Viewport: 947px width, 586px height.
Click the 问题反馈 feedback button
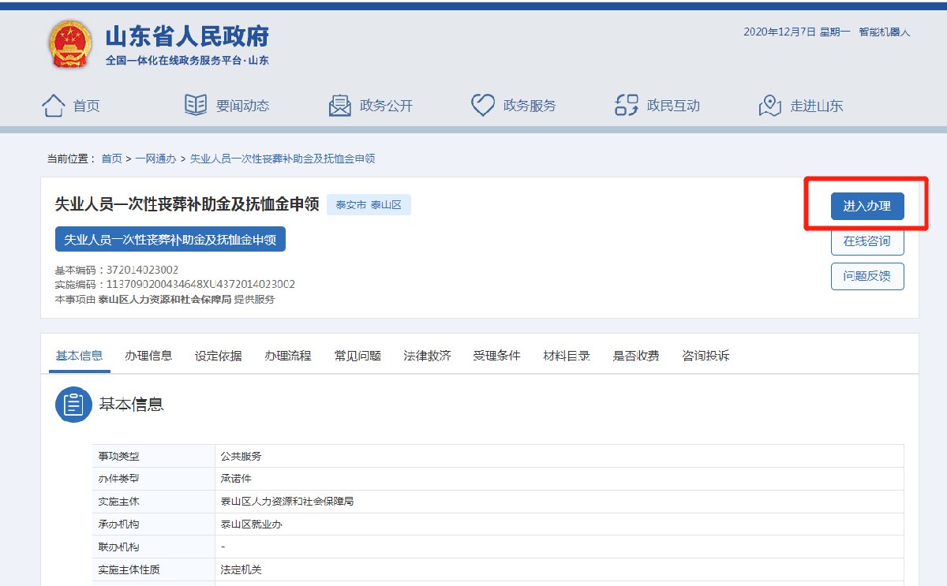click(x=867, y=277)
